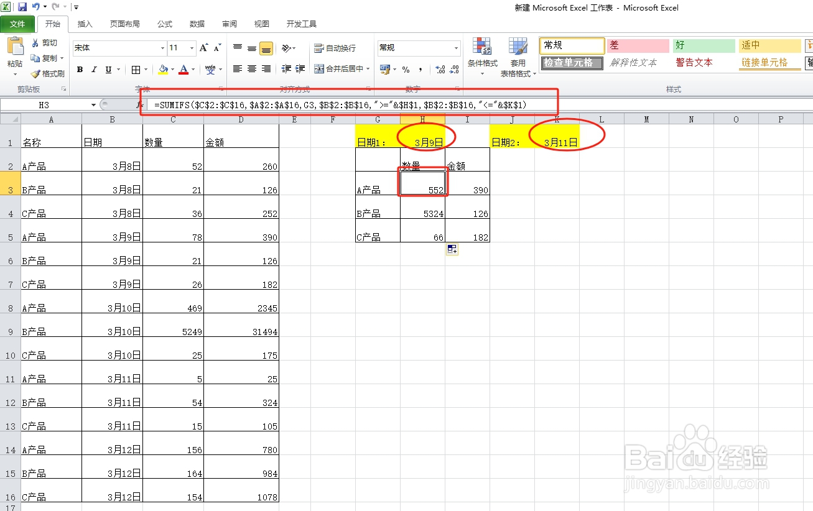Screen dimensions: 813x511
Task: Open the 文件 file menu
Action: pyautogui.click(x=17, y=24)
